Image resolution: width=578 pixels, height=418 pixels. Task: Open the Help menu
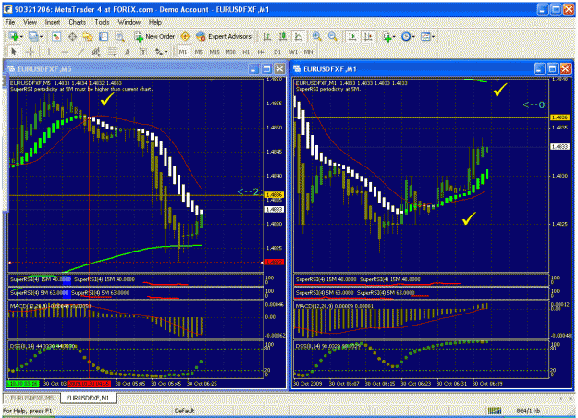tap(155, 22)
